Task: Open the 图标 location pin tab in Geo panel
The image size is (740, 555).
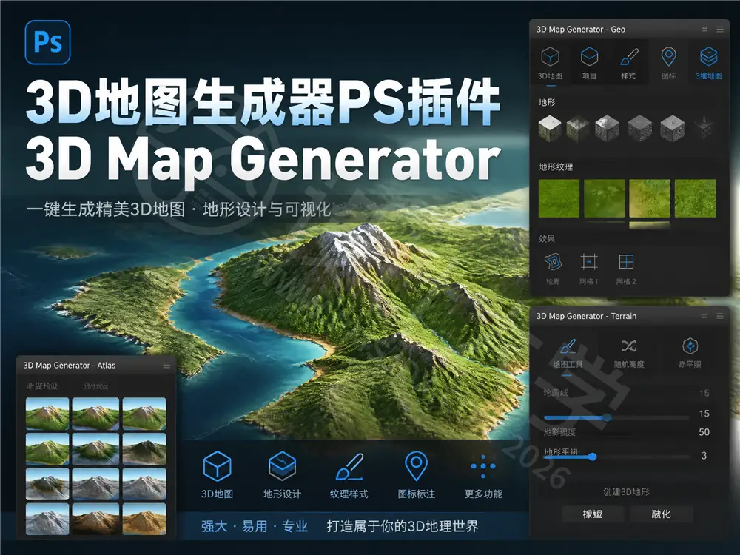Action: point(668,63)
